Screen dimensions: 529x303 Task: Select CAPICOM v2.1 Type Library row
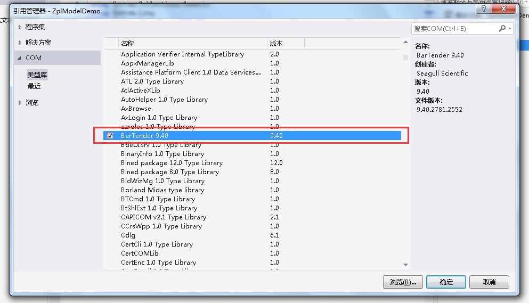pos(252,217)
